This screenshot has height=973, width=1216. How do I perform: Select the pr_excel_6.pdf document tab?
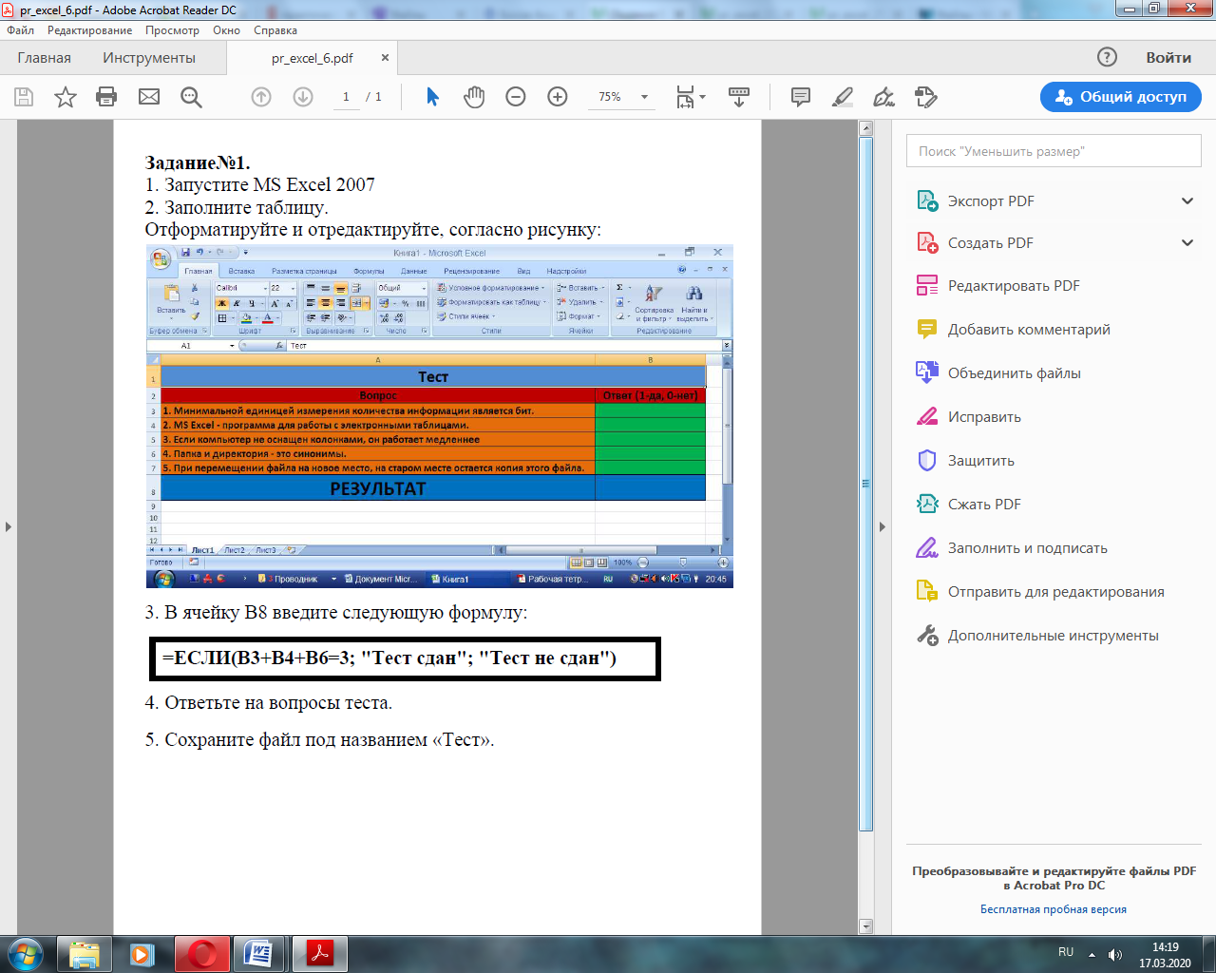[x=313, y=58]
